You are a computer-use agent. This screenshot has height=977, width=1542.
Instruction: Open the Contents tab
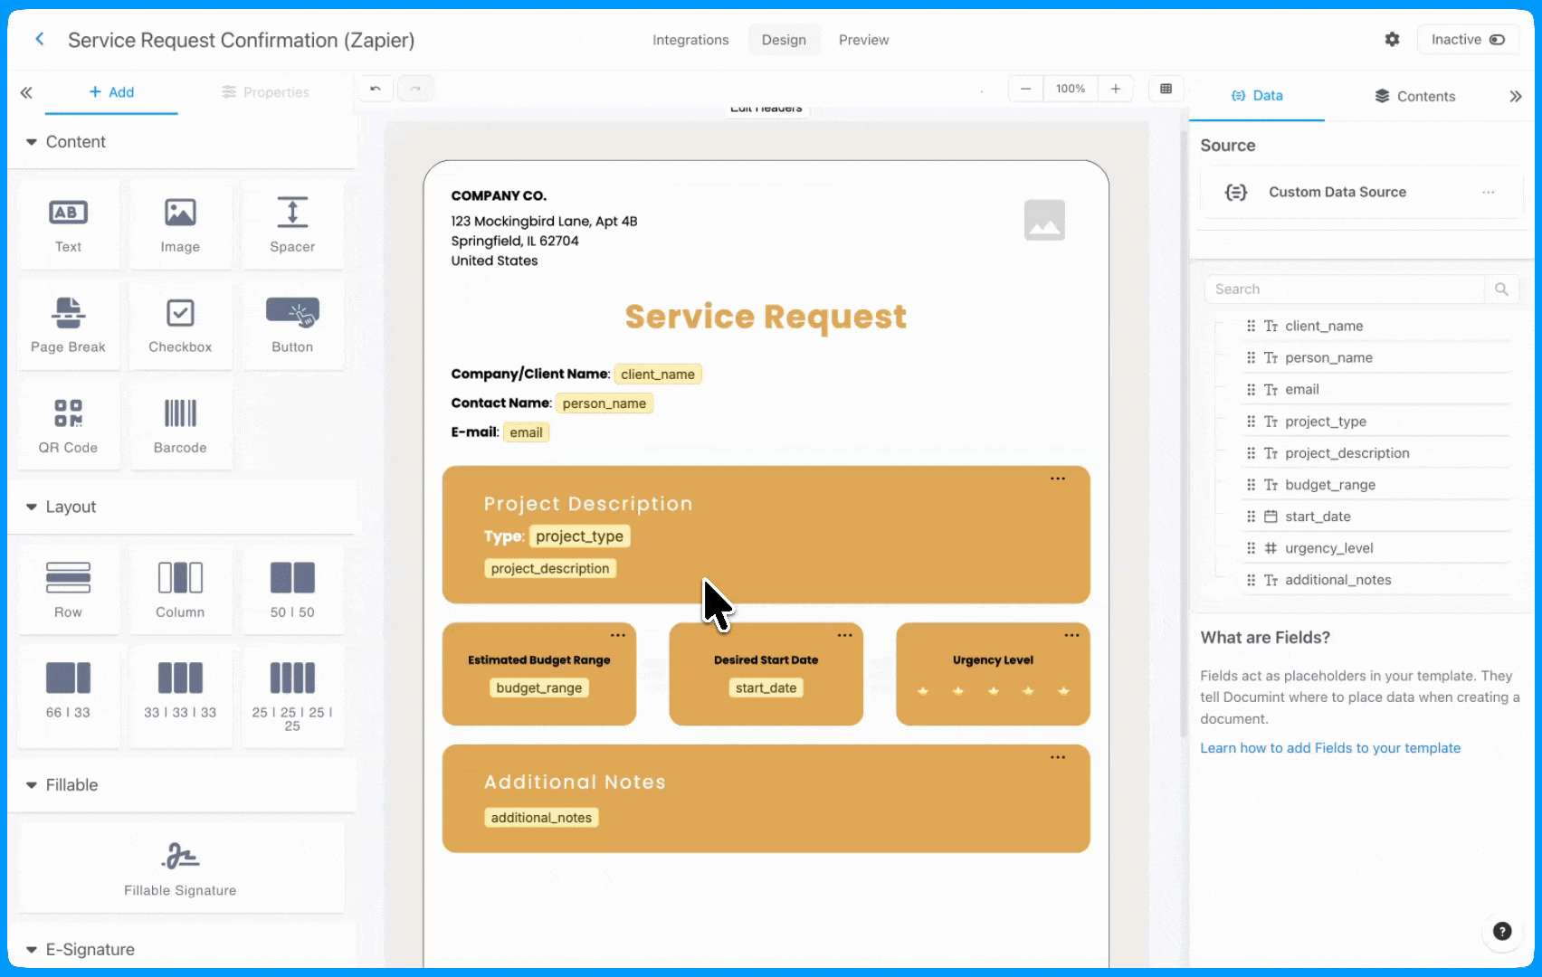click(x=1415, y=96)
